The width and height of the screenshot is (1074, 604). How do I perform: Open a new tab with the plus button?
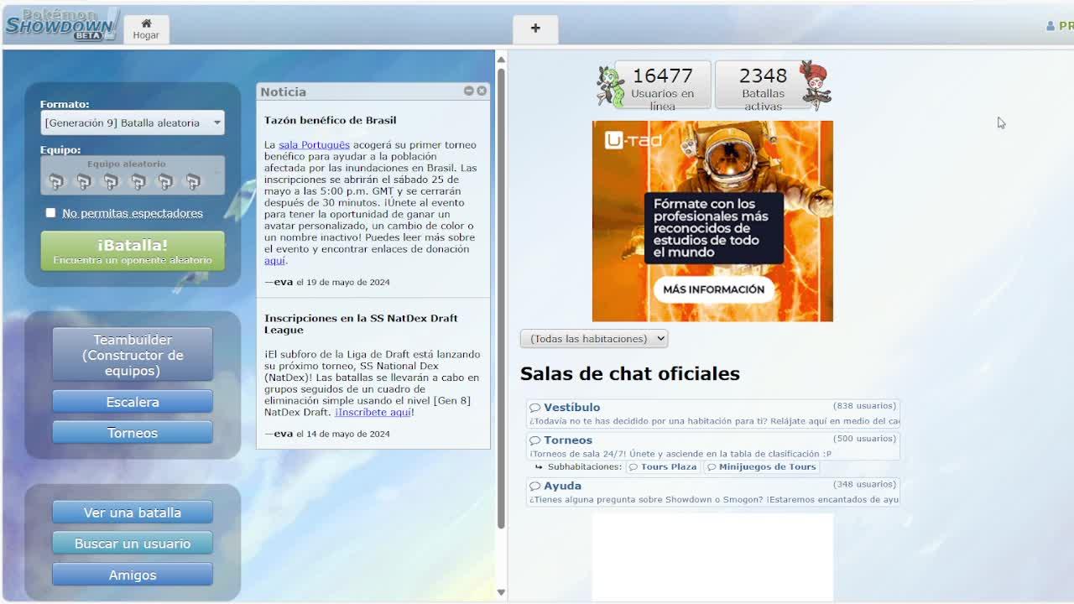click(x=535, y=29)
